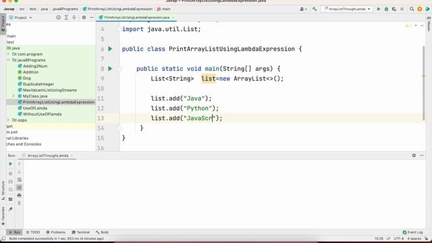
Task: Open the ArrayListThroughLamda run configuration dropdown
Action: (347, 9)
